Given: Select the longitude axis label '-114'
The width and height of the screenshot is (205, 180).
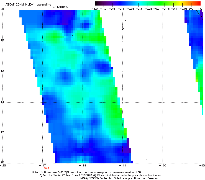Looking at the screenshot, I should (83, 166).
